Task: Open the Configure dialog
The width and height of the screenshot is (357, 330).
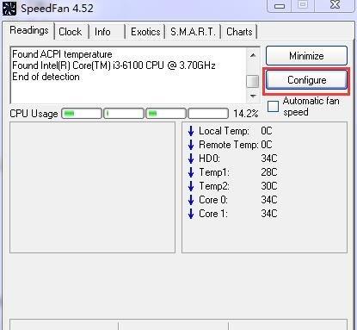Action: click(306, 80)
